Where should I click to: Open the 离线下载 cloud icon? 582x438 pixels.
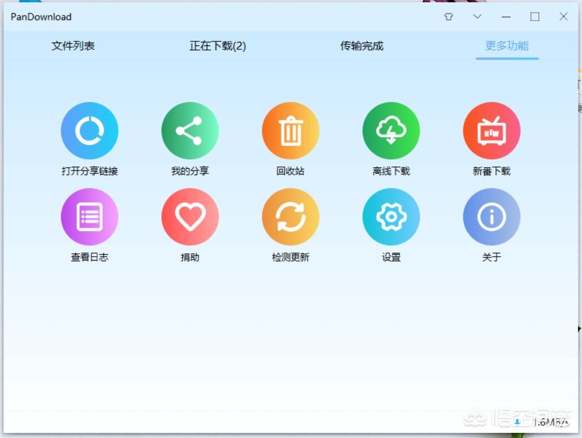pos(391,130)
